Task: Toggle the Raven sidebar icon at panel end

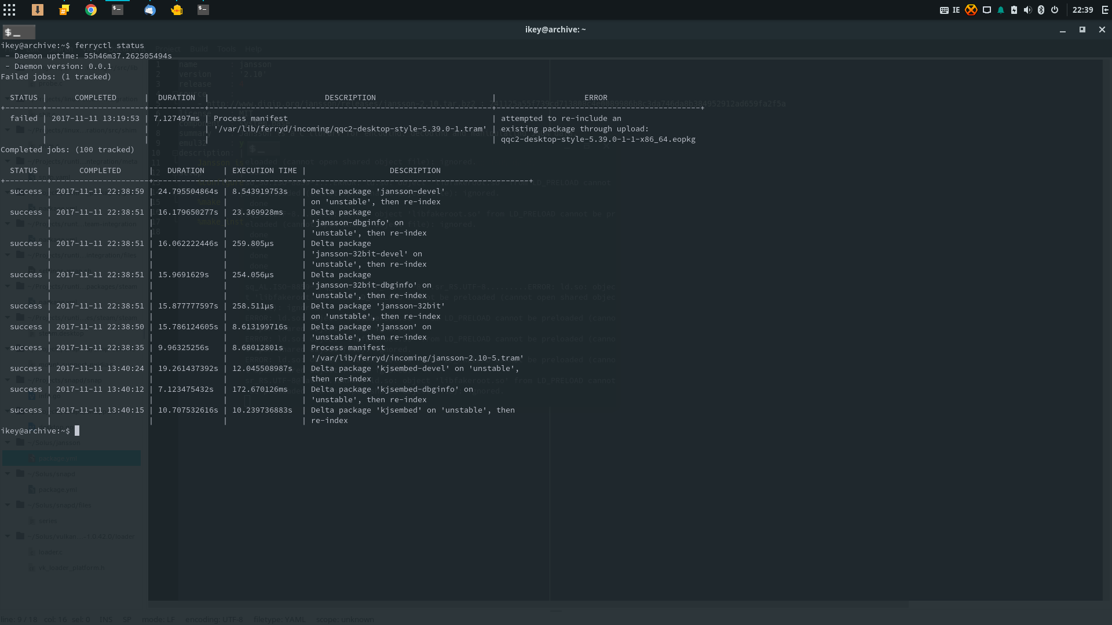Action: coord(1105,10)
